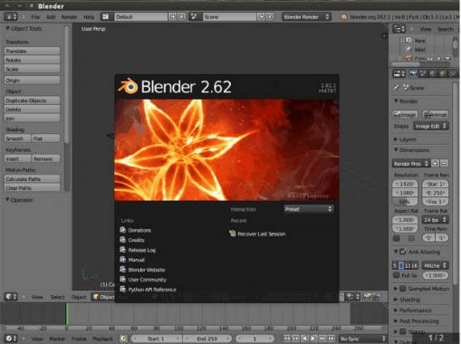Open the Add menu
Viewport: 461px width, 344px height.
51,17
